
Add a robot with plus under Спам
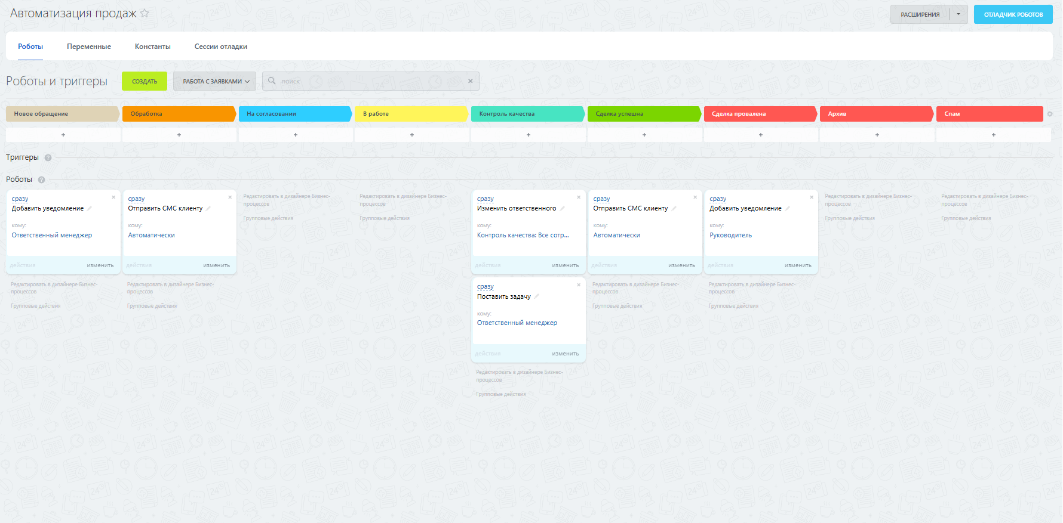pyautogui.click(x=994, y=135)
